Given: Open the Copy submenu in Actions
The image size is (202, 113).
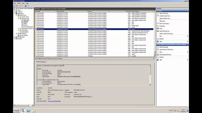Looking at the screenshot, I should [161, 52].
